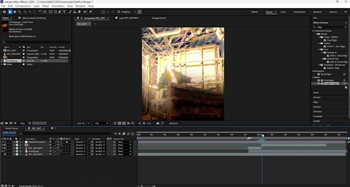Select the Type (T) tool

coord(64,12)
